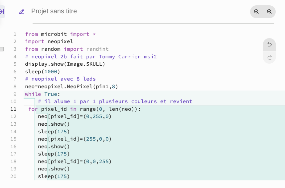Expand the collapsed sidebar with arrow icon
Image resolution: width=285 pixels, height=188 pixels.
2,12
